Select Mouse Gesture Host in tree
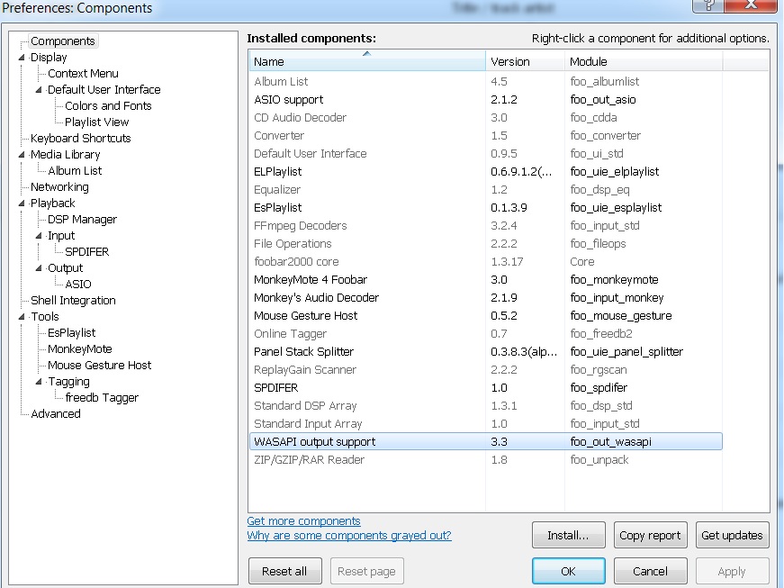784x588 pixels. pos(99,366)
